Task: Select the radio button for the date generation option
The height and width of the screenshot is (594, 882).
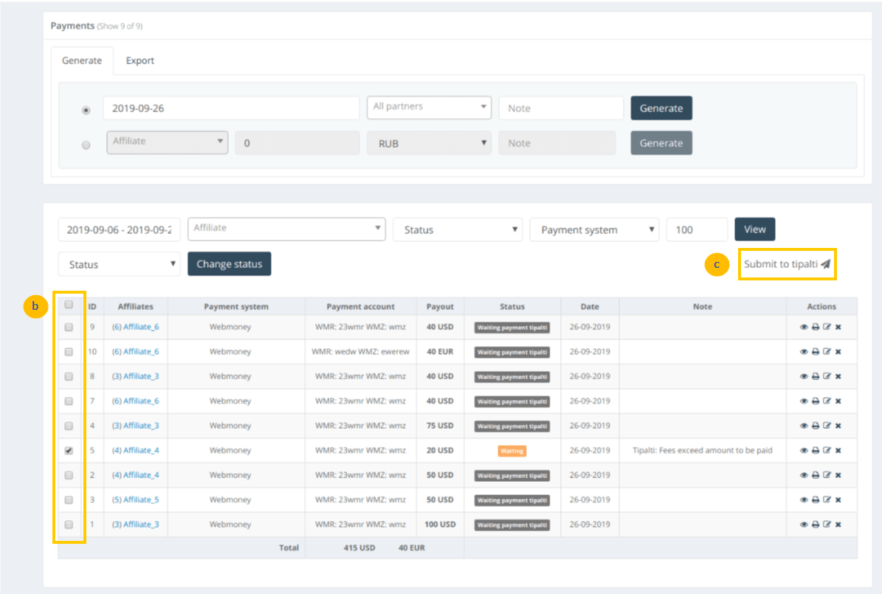Action: (86, 108)
